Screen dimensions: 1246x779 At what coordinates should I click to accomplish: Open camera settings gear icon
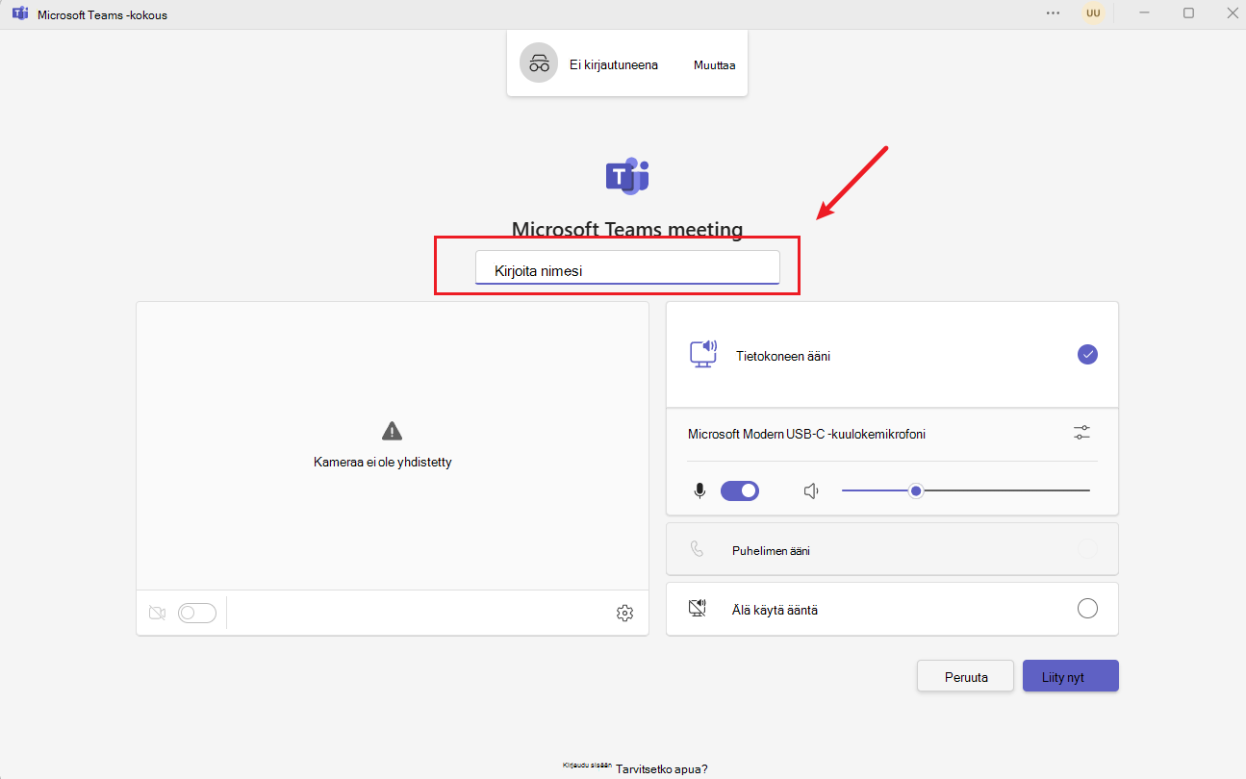(624, 613)
